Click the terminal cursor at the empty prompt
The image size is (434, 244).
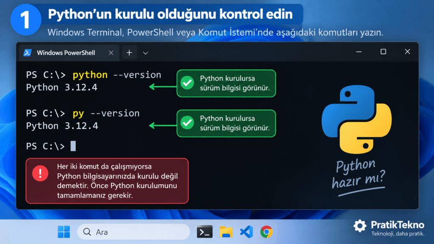73,146
